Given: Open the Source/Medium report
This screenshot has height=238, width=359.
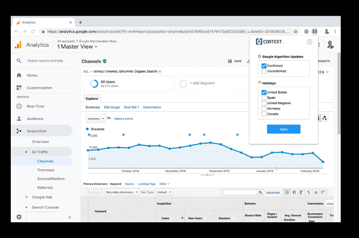Looking at the screenshot, I should tap(51, 179).
